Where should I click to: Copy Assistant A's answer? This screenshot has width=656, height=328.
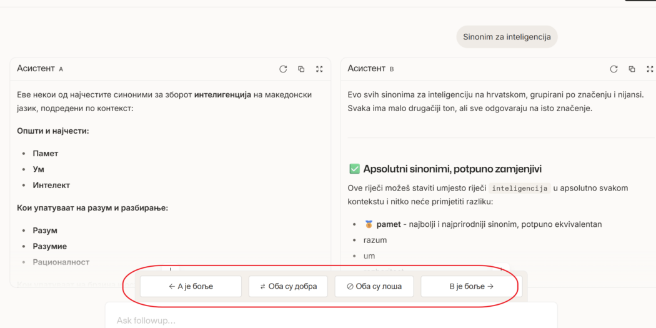301,69
